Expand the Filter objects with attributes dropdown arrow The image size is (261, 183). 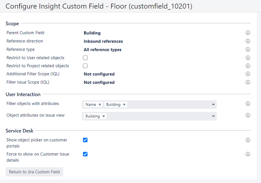[213, 104]
